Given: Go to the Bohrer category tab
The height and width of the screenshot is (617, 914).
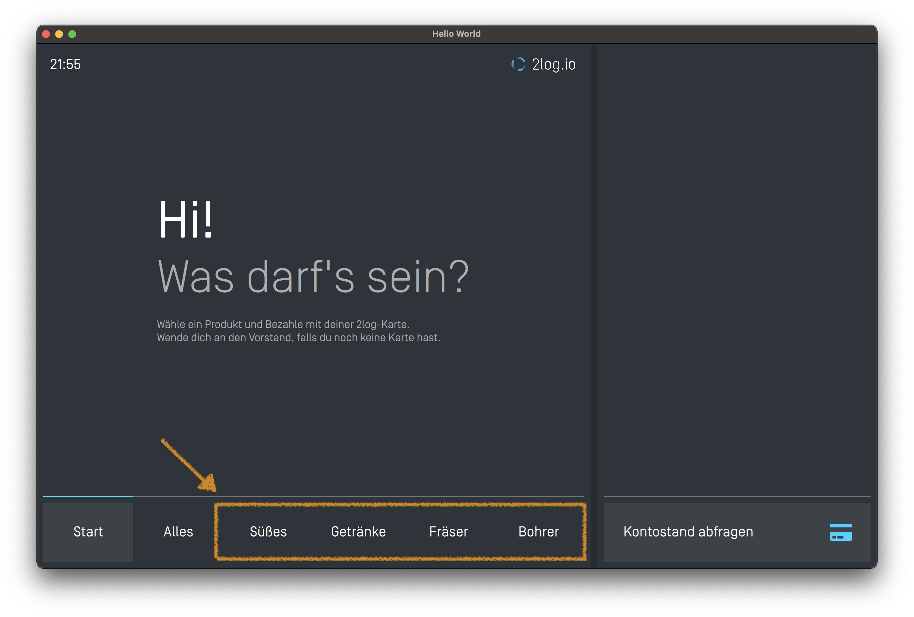Looking at the screenshot, I should click(538, 532).
